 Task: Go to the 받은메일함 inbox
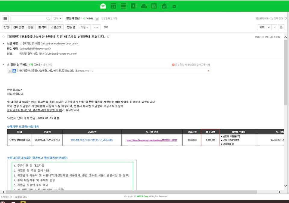coord(73,18)
